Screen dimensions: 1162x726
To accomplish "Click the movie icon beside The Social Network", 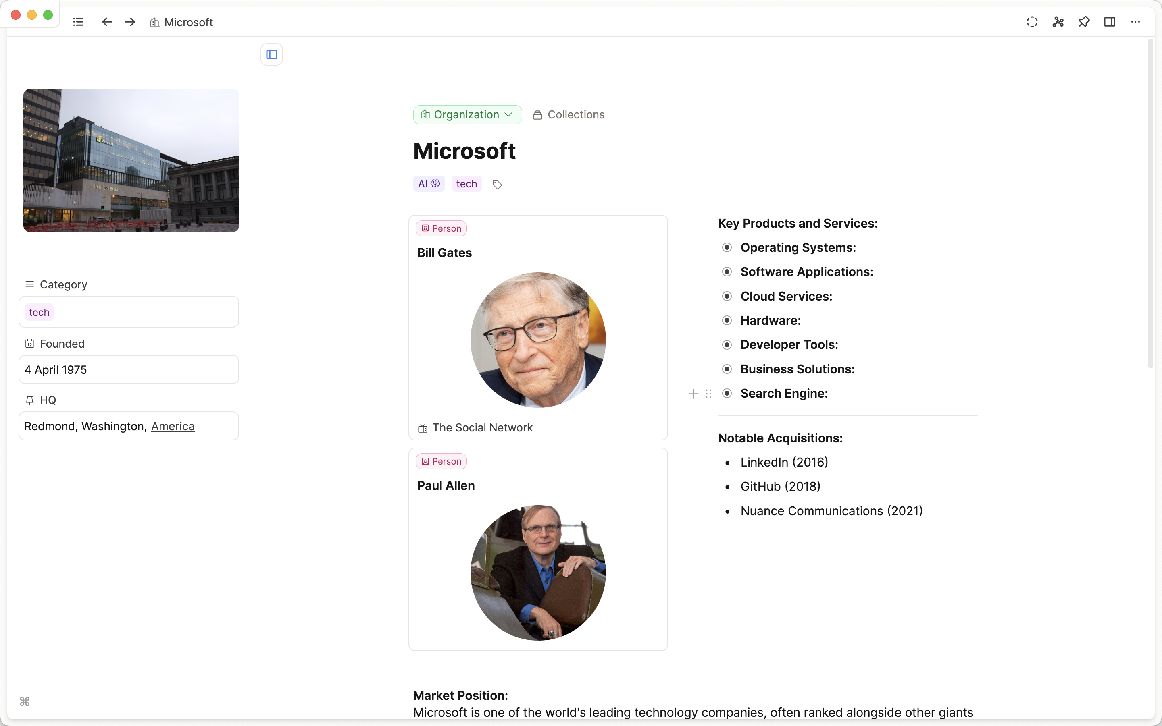I will pyautogui.click(x=423, y=428).
